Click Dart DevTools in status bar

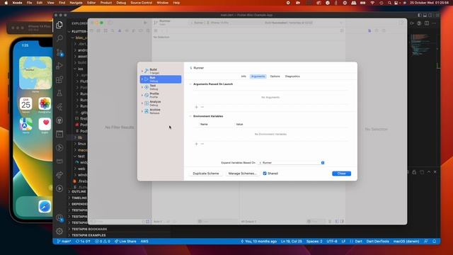(x=377, y=241)
